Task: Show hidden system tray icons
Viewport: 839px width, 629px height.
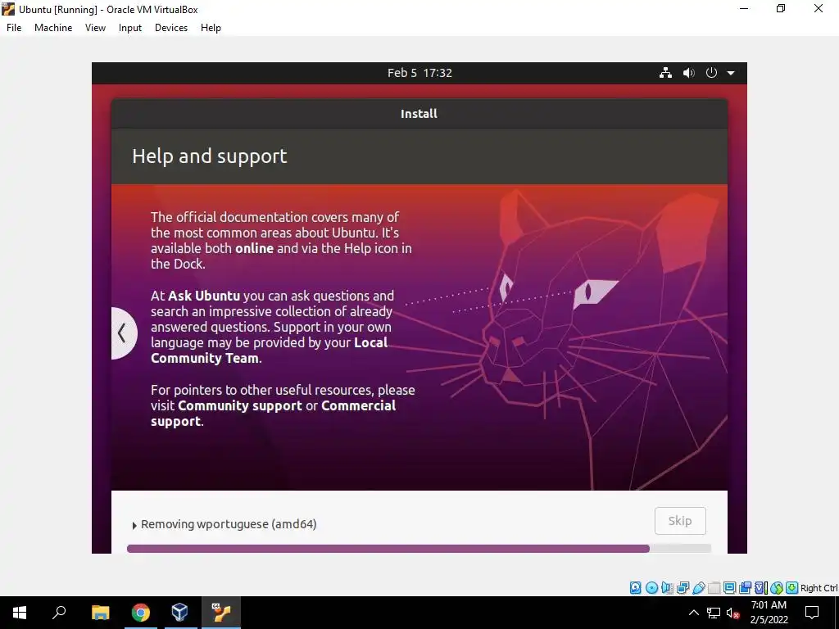Action: [693, 613]
